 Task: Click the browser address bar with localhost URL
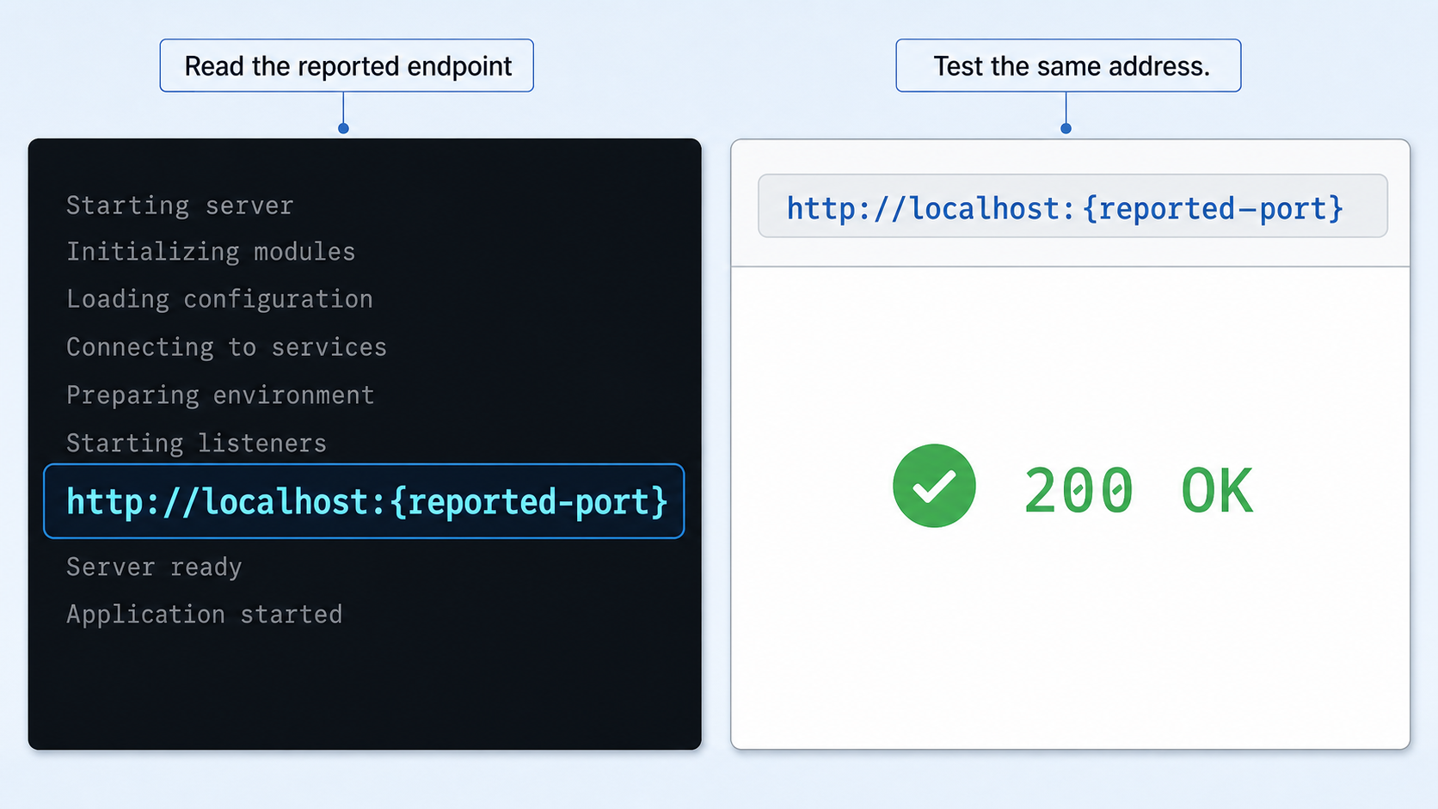pyautogui.click(x=1072, y=206)
